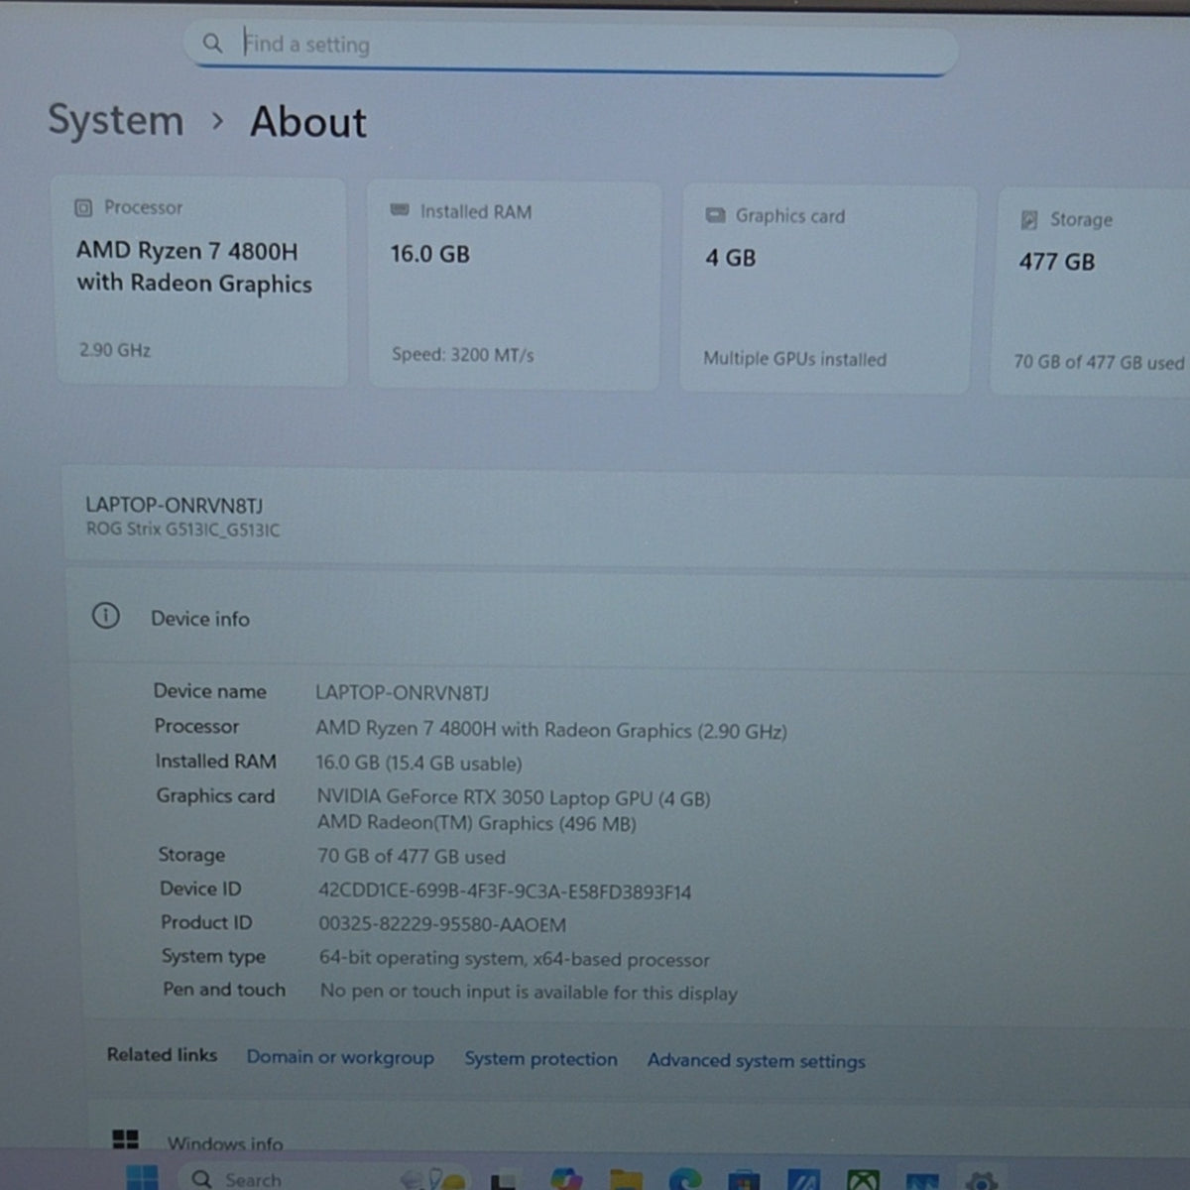Select 2.90 GHz text on Processor card
1190x1190 pixels.
coord(115,350)
